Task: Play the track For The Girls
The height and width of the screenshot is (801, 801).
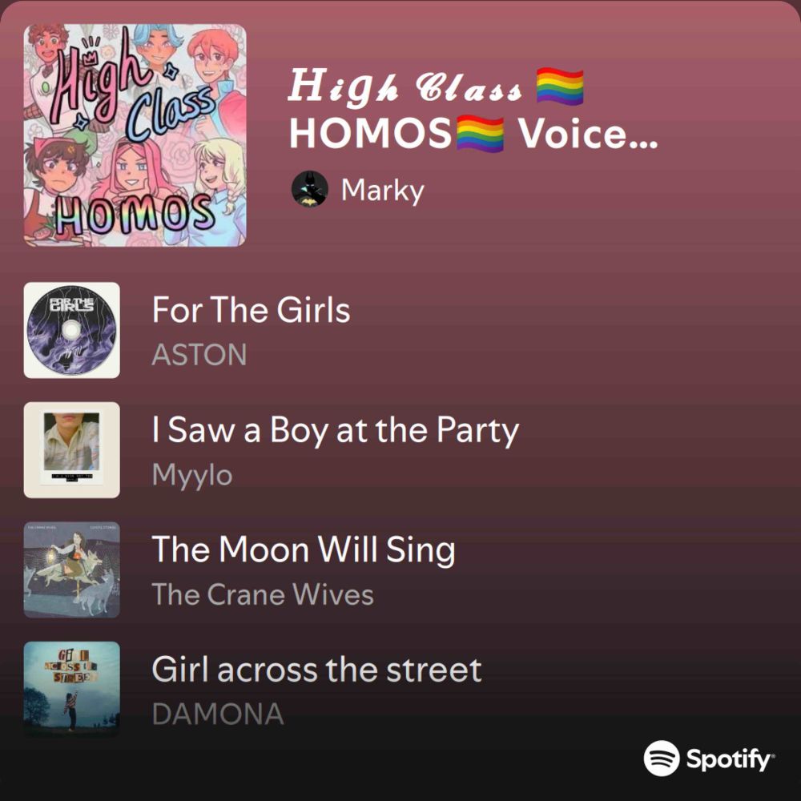Action: coord(251,309)
